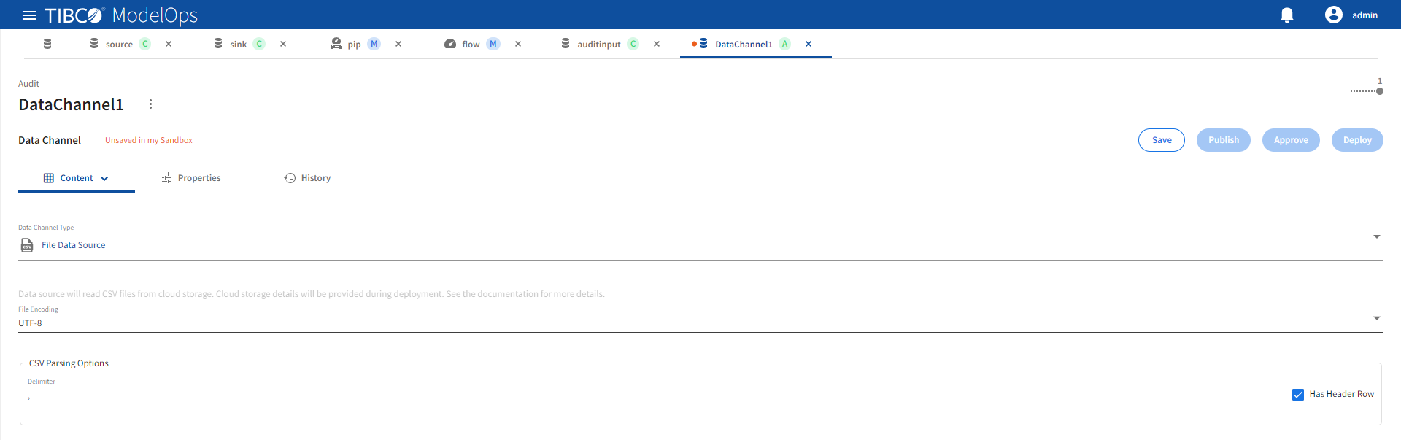This screenshot has height=440, width=1401.
Task: Click the flow tab gauge icon
Action: 450,44
